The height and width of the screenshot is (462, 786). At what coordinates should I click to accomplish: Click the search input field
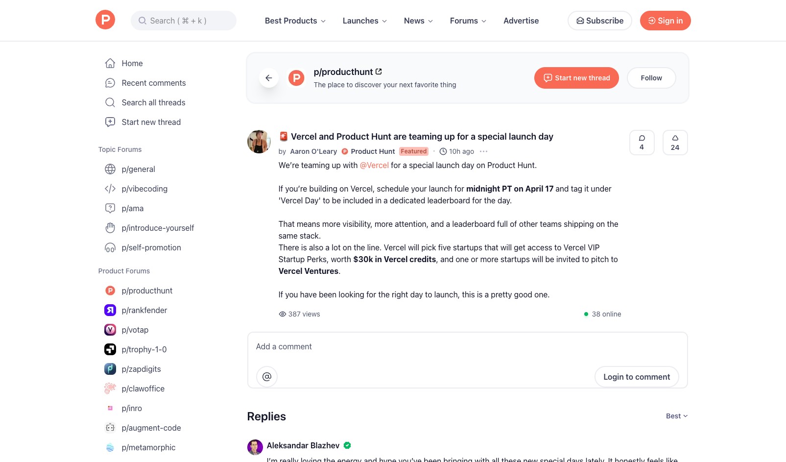tap(184, 21)
